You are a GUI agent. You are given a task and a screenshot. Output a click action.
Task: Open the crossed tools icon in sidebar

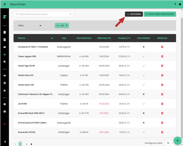click(x=5, y=83)
